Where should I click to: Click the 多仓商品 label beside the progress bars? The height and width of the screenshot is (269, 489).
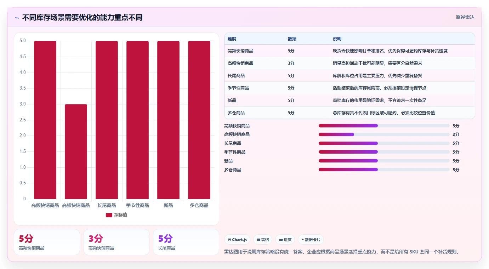point(233,170)
